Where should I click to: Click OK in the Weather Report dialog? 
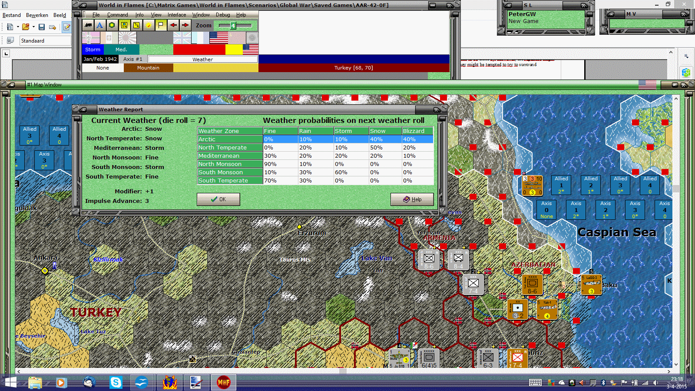tap(218, 199)
